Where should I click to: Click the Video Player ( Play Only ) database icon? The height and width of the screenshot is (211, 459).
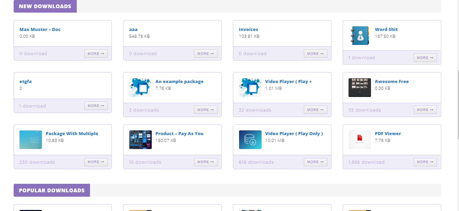(x=250, y=140)
